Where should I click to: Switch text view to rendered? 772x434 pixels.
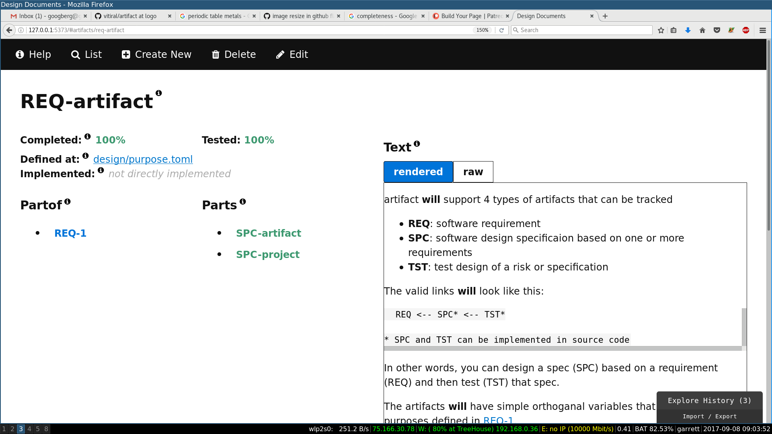(x=418, y=172)
